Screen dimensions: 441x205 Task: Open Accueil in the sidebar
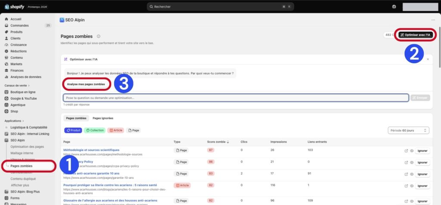coord(16,19)
